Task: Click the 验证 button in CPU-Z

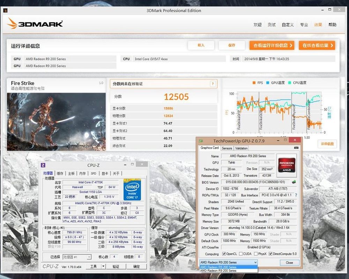Action: click(116, 266)
